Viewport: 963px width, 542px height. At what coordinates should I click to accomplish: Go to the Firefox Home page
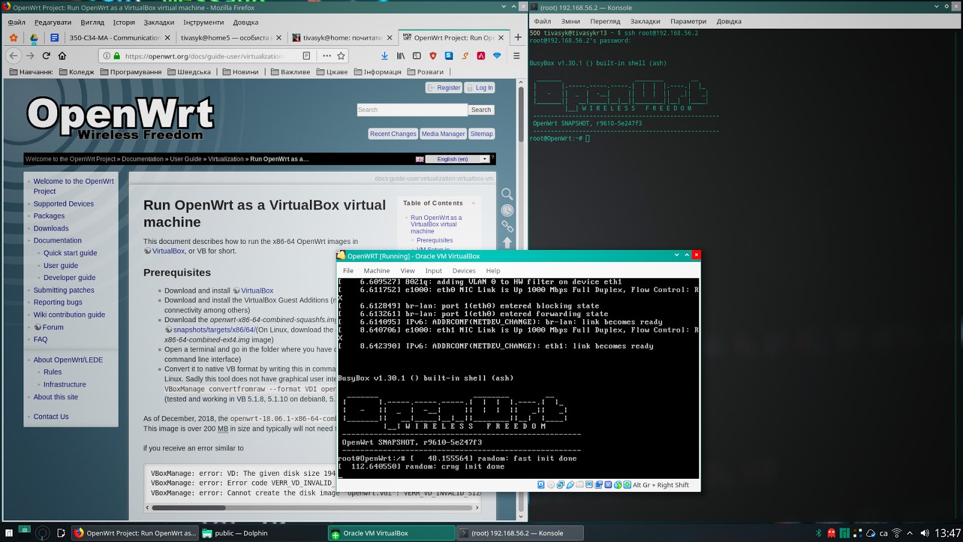[x=62, y=55]
